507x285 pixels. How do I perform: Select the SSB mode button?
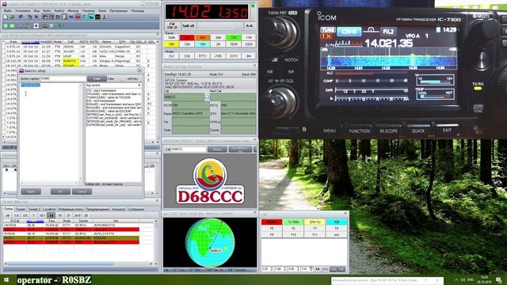(187, 56)
